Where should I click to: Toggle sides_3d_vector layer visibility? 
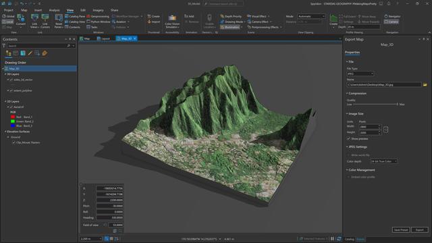(11, 80)
